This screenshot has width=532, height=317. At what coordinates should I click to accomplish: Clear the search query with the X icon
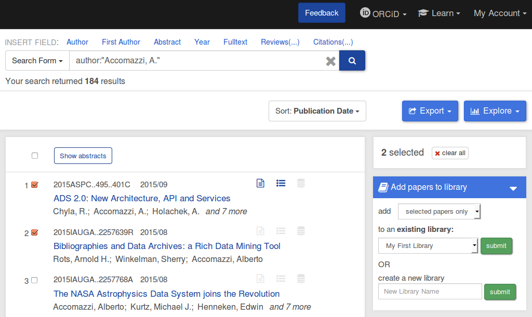point(330,61)
